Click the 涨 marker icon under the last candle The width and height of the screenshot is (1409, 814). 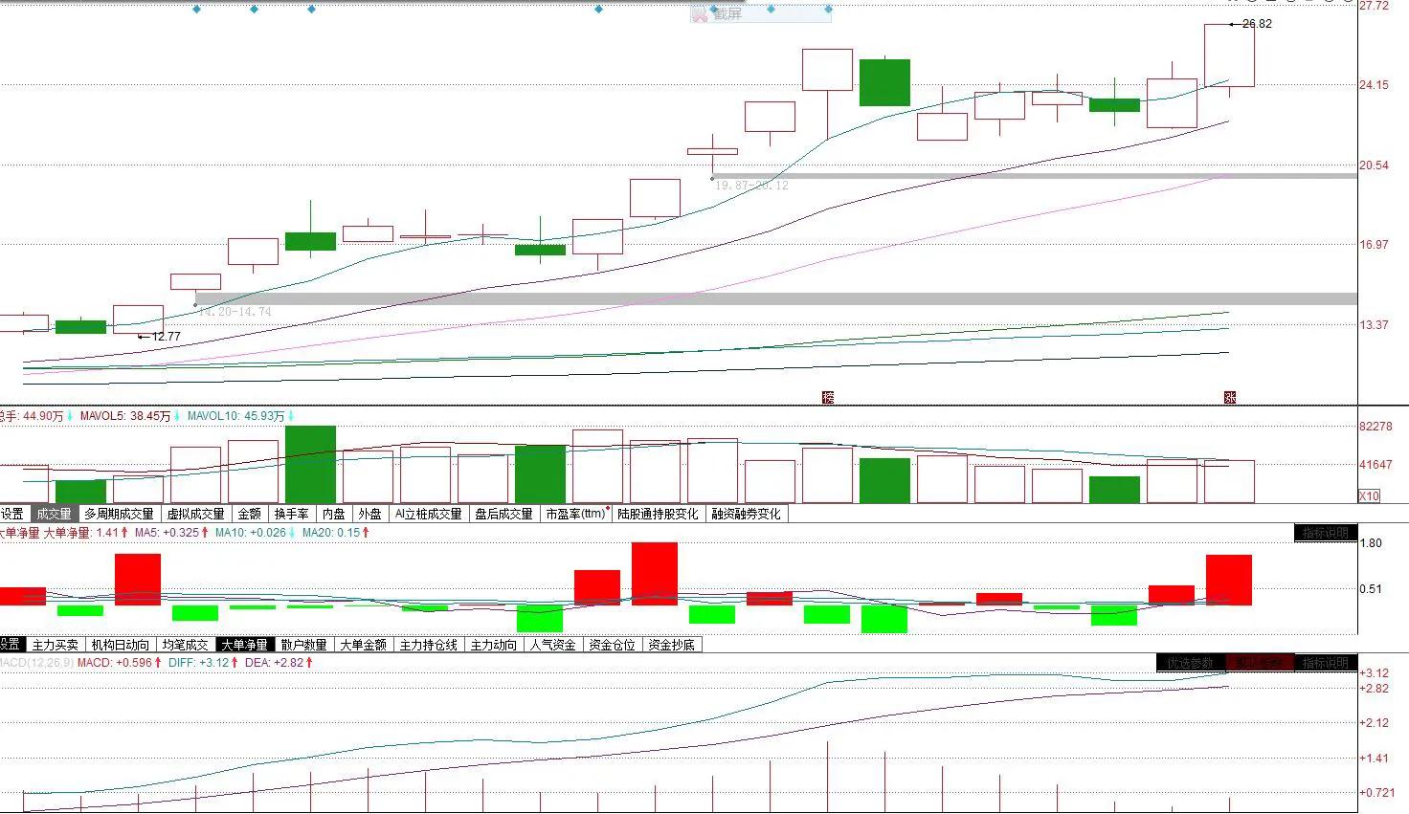pyautogui.click(x=1230, y=397)
